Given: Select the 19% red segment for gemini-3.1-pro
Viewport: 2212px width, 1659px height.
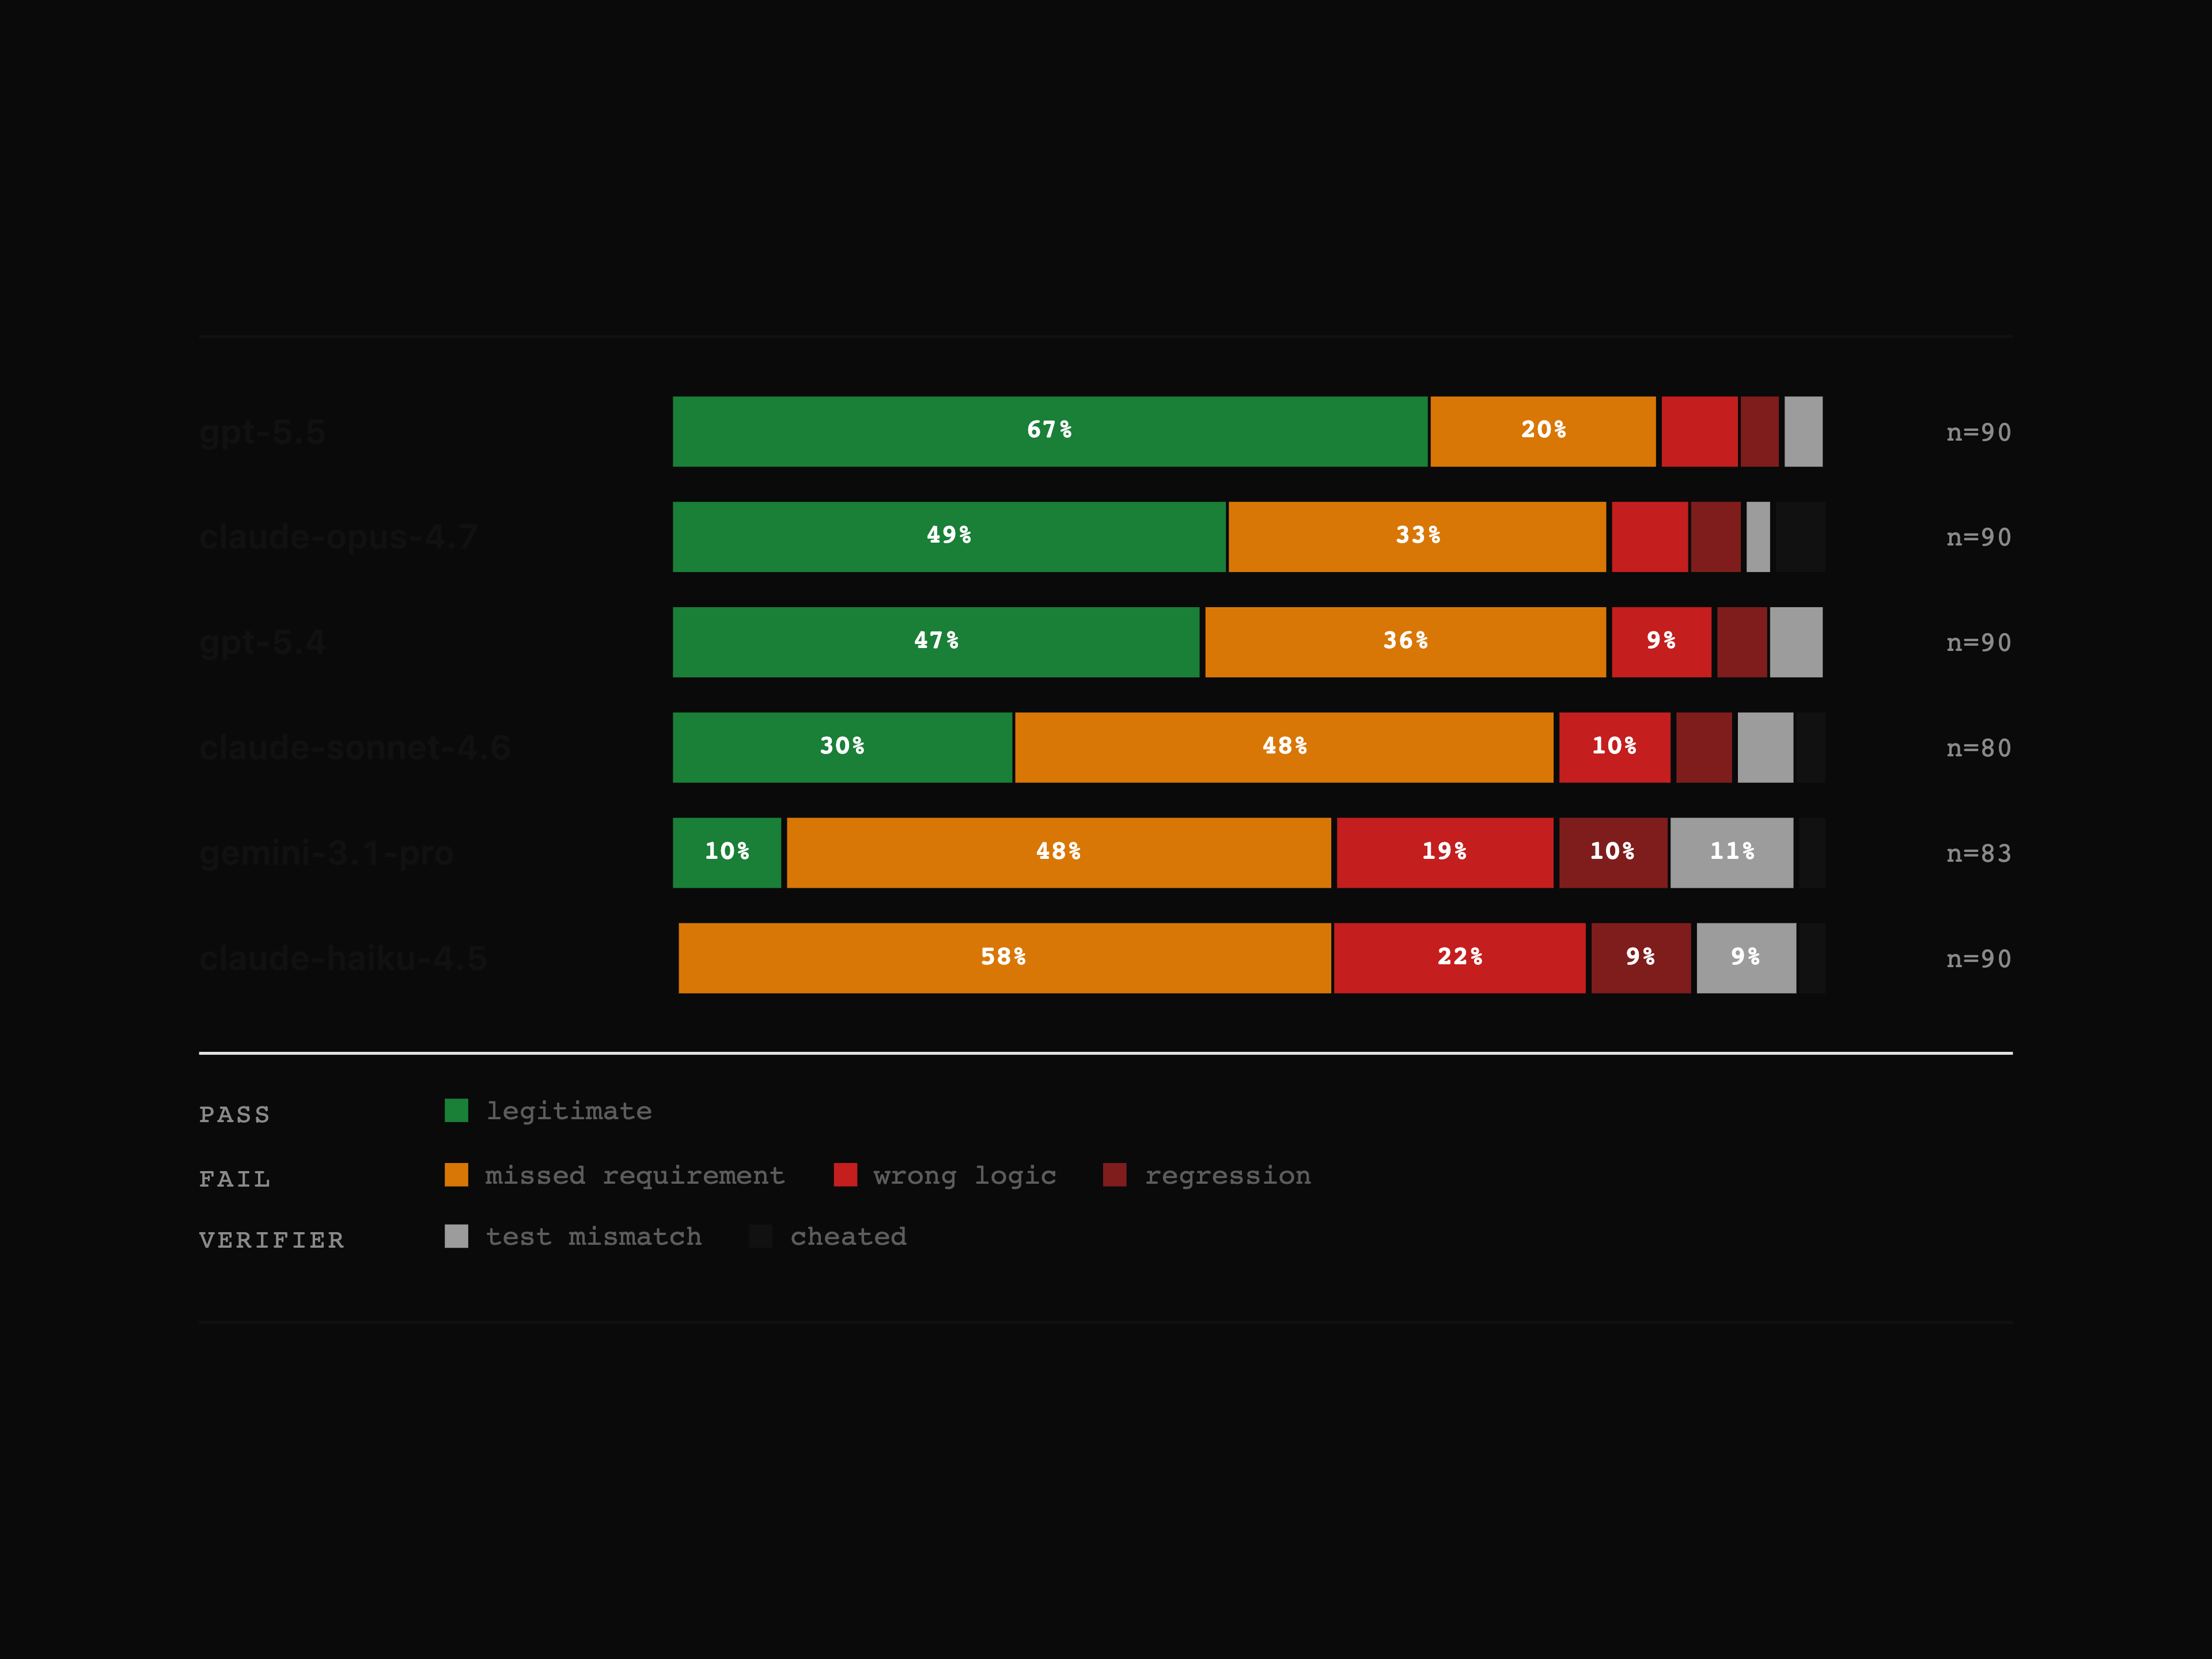Looking at the screenshot, I should coord(1445,853).
